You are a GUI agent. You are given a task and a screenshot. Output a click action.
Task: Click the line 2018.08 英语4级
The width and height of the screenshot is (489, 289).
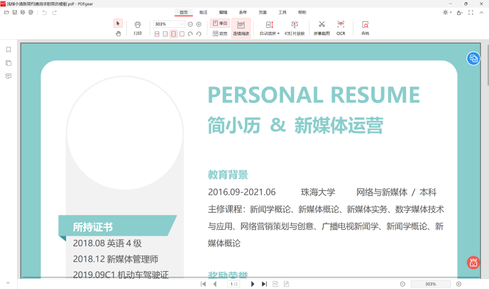[x=107, y=243]
